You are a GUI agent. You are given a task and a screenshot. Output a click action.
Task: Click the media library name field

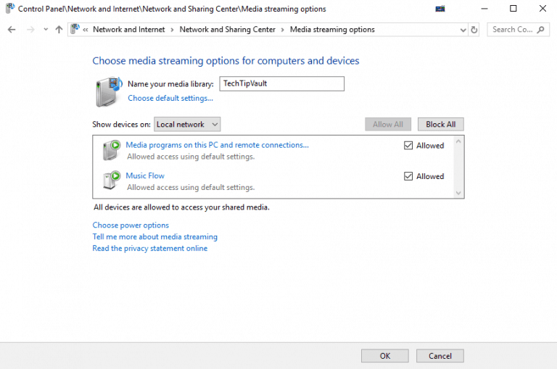(281, 84)
